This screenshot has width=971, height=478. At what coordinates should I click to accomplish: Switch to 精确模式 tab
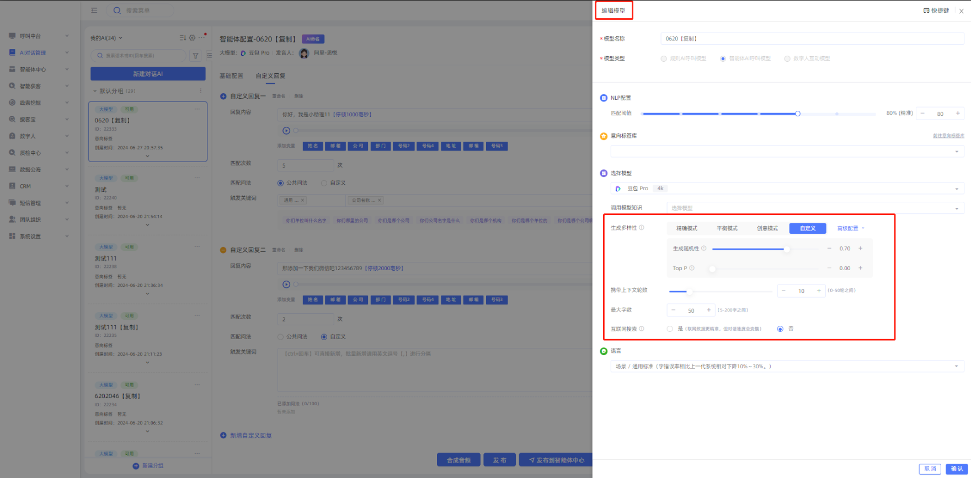click(687, 228)
